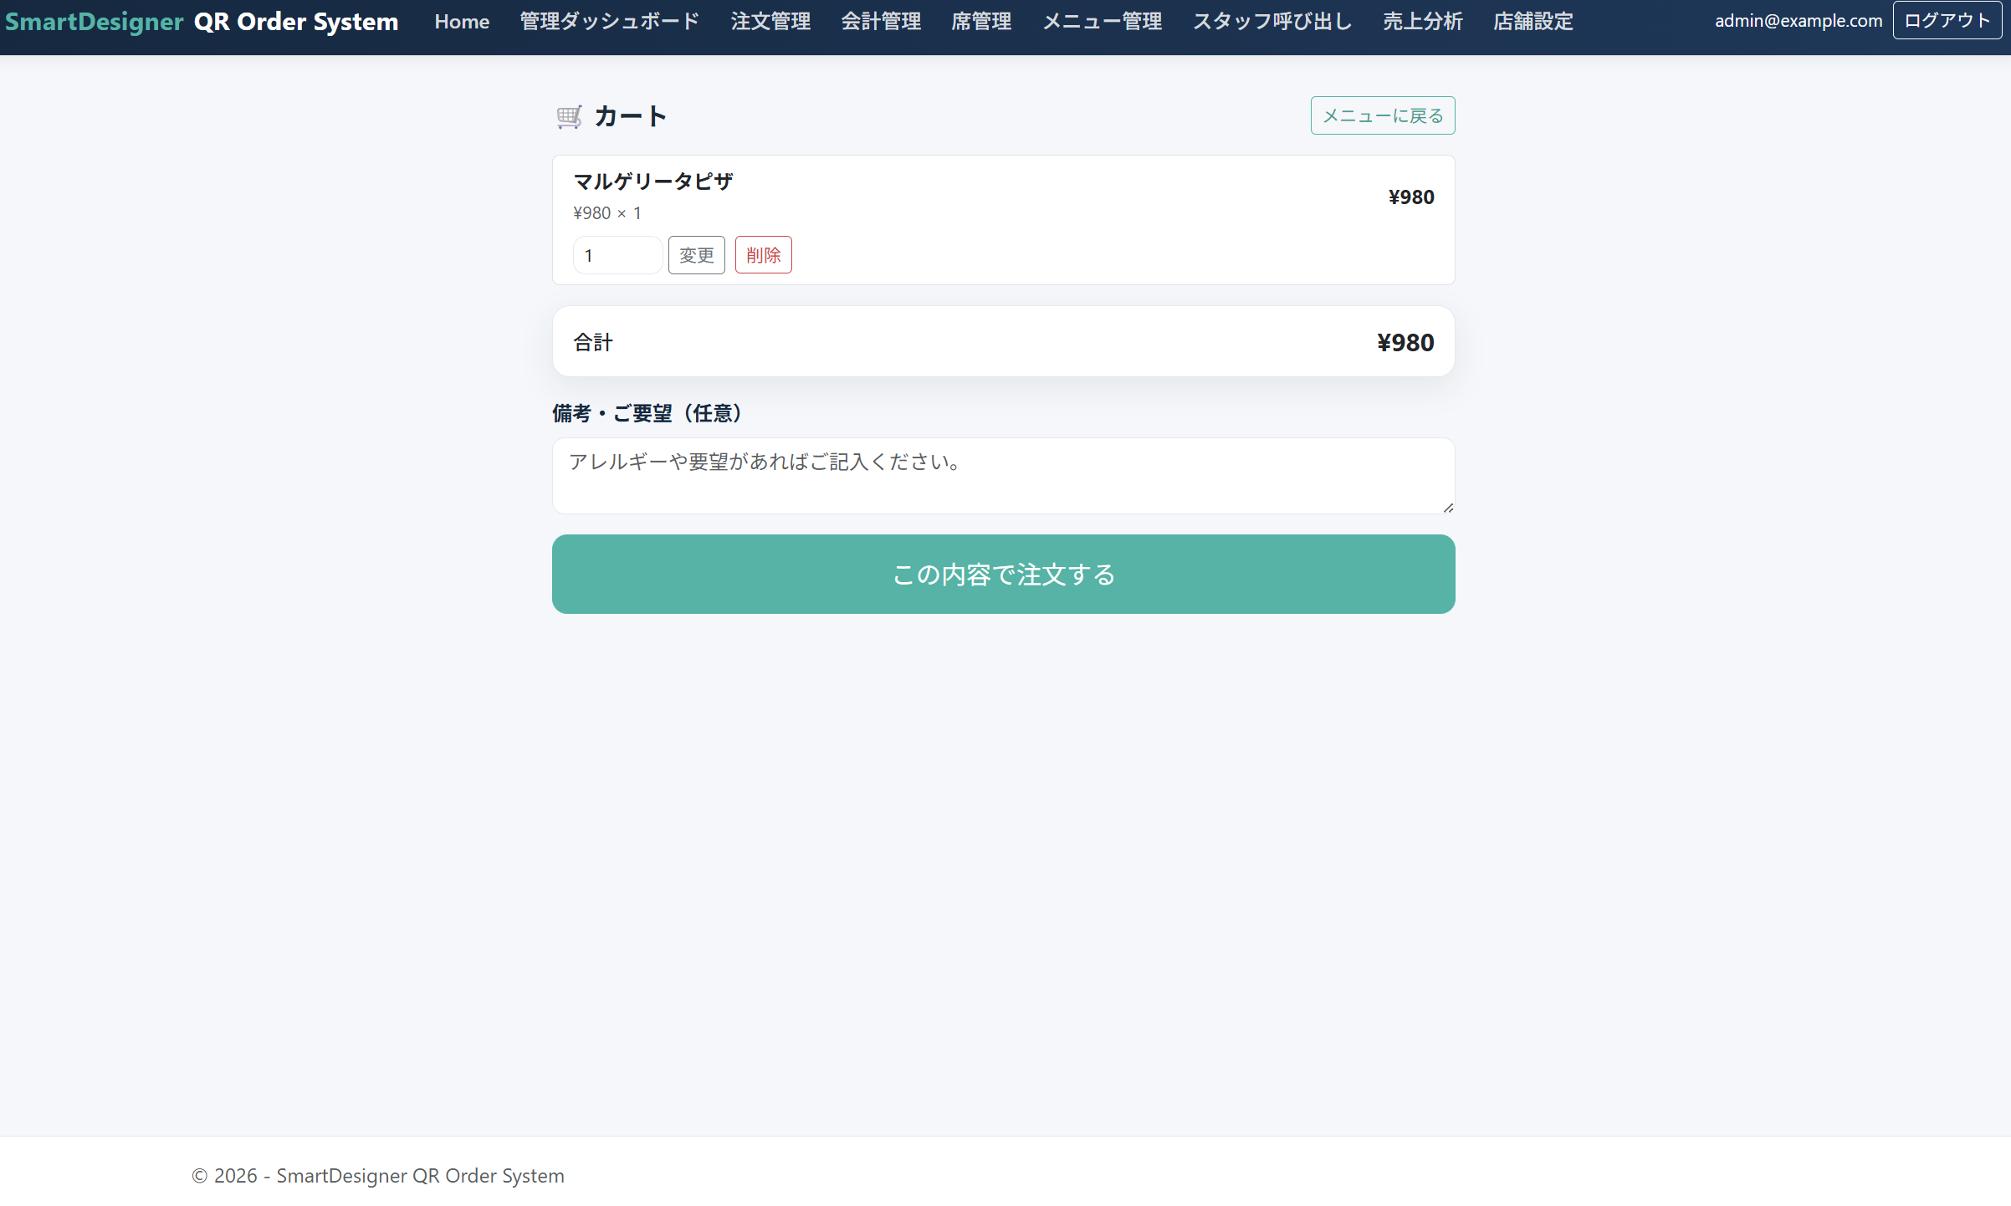Open メニュー管理 in the navigation bar
The width and height of the screenshot is (2011, 1206).
(1102, 21)
